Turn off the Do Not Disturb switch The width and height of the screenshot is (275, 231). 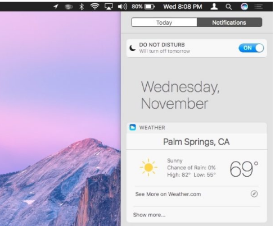coord(251,48)
